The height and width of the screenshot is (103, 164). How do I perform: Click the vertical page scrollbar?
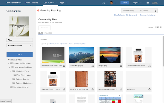163,51
